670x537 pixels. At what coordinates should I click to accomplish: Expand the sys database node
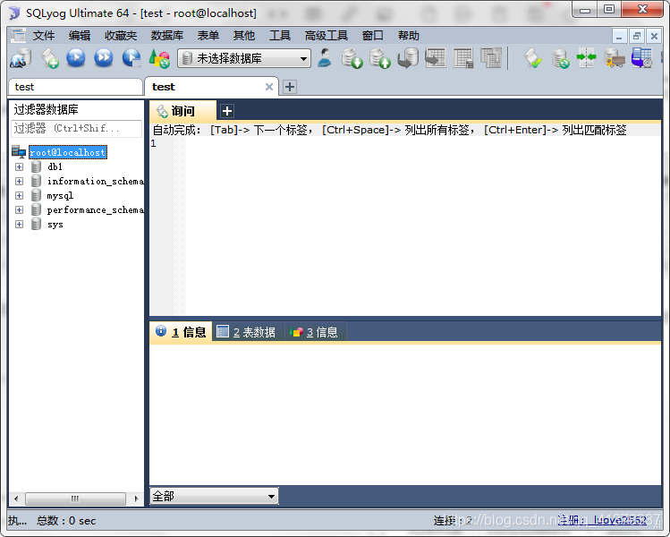(x=19, y=224)
